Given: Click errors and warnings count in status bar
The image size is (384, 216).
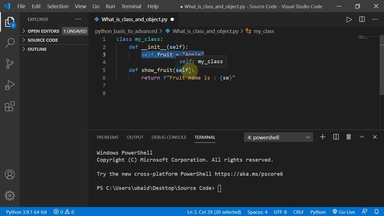Looking at the screenshot, I should point(64,212).
